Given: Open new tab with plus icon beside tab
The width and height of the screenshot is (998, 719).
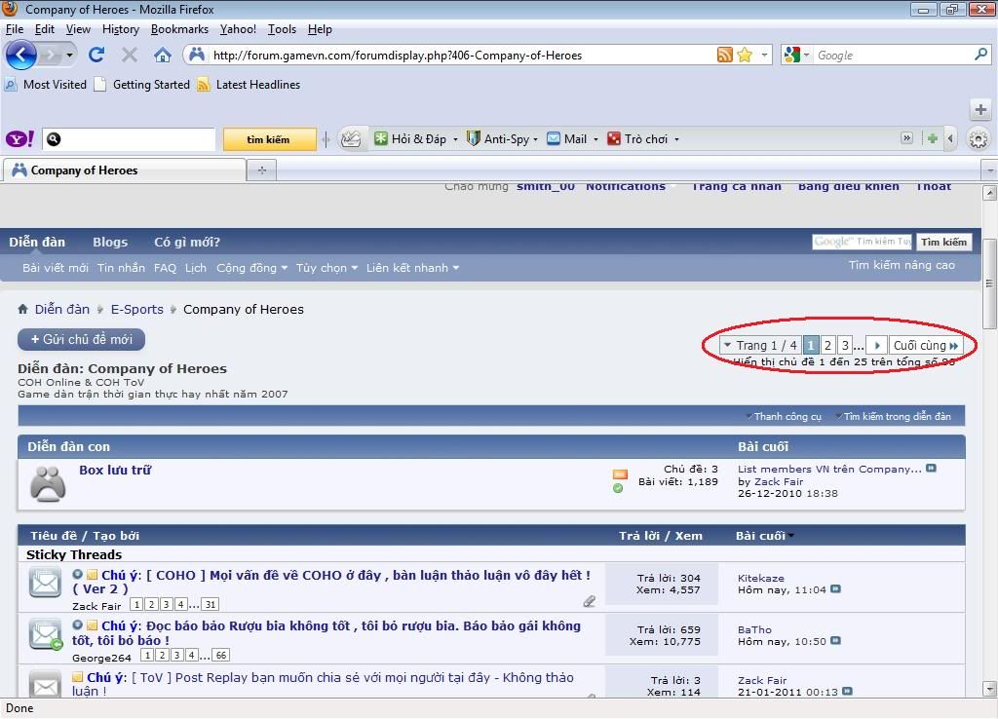Looking at the screenshot, I should point(261,170).
